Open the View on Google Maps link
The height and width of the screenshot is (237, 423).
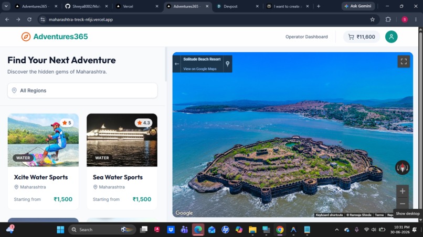(x=200, y=69)
